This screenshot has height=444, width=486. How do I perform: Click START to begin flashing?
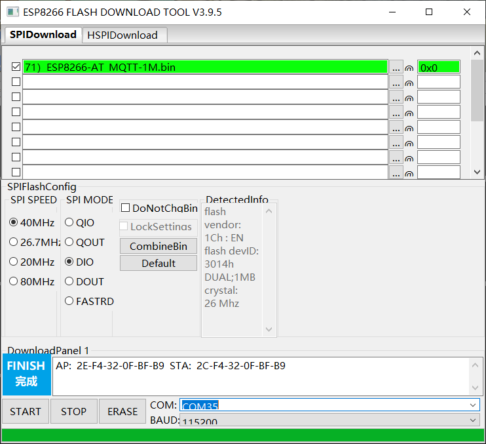(x=26, y=411)
